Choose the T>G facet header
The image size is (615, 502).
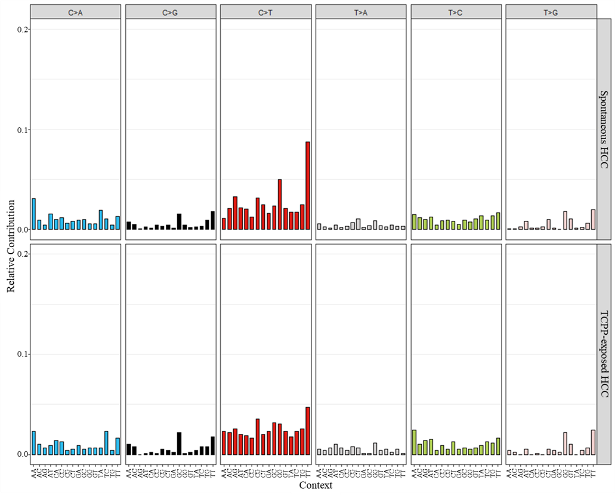[x=551, y=11]
